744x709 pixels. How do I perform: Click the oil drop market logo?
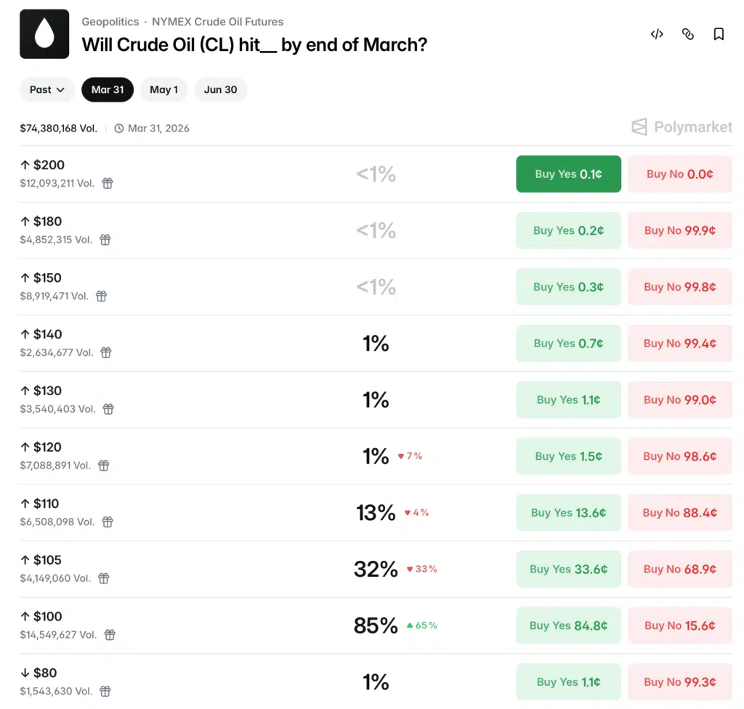[44, 34]
